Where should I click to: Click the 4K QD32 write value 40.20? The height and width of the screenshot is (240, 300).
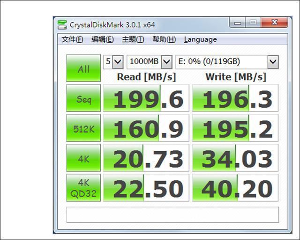click(235, 187)
